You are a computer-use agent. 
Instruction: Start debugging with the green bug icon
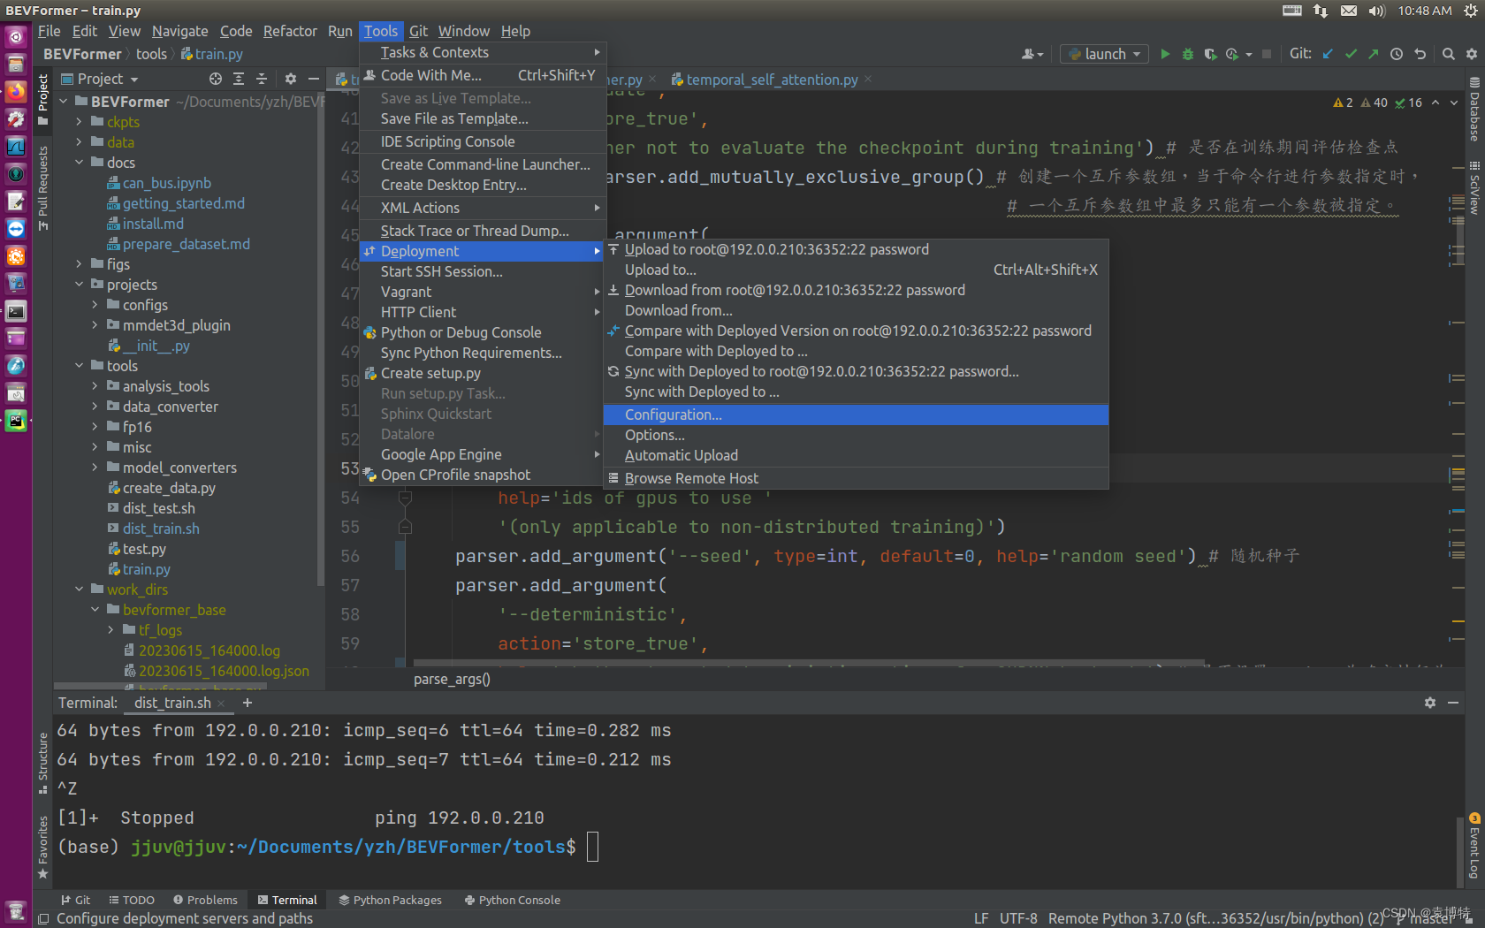click(1187, 54)
